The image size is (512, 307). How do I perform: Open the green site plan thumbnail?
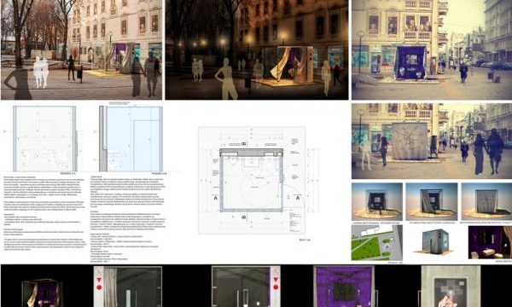[377, 242]
